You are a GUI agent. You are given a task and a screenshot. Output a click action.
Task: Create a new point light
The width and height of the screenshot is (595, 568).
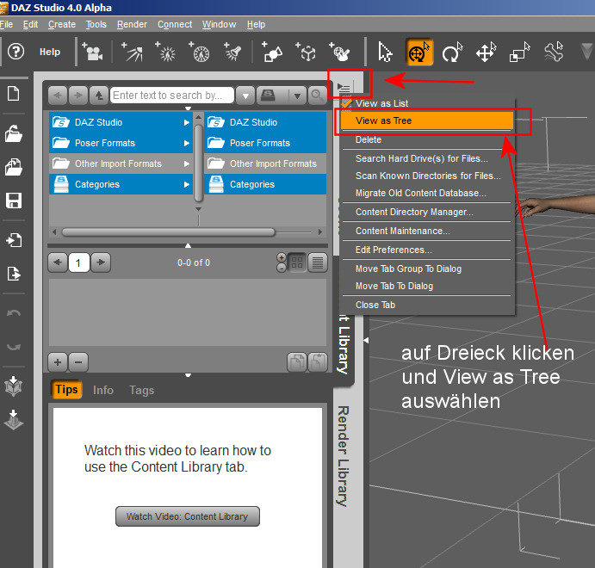pos(165,52)
